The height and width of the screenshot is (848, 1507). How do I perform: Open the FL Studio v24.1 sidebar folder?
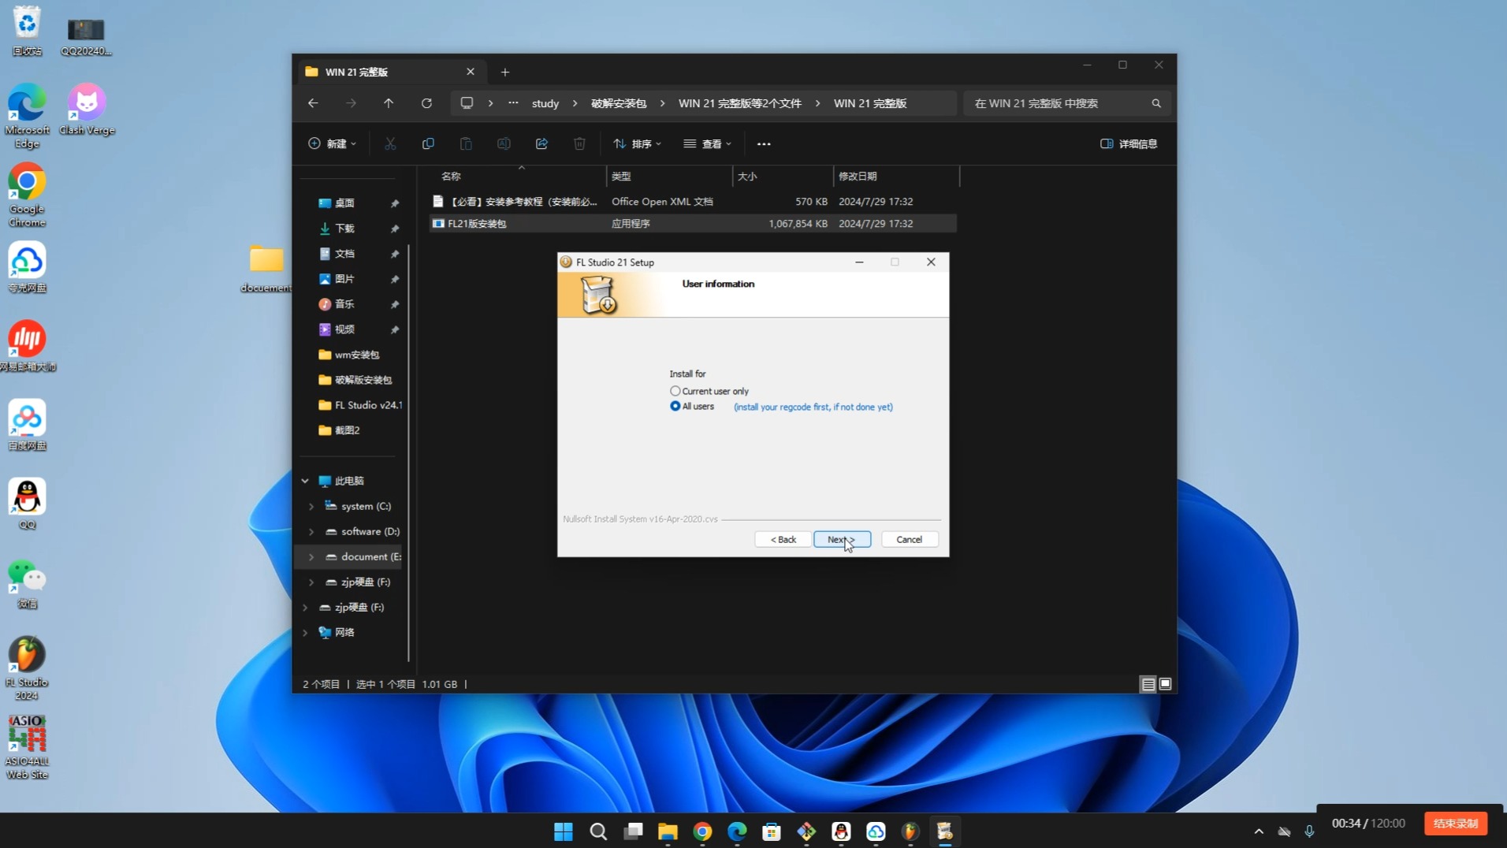pyautogui.click(x=359, y=405)
